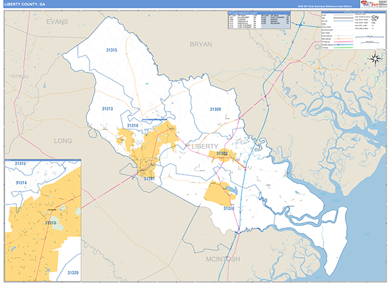The image size is (389, 283).
Task: Select ZIP 31315 on main map
Action: click(x=112, y=50)
